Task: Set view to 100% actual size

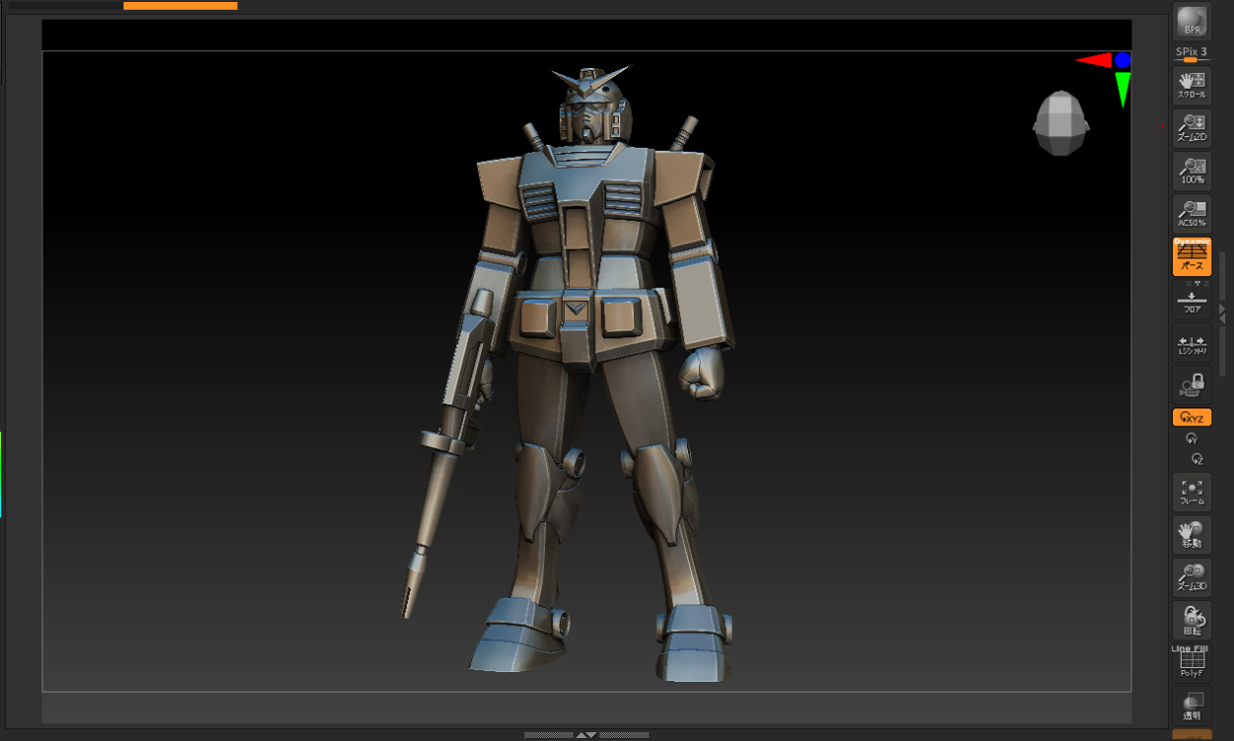Action: (x=1192, y=171)
